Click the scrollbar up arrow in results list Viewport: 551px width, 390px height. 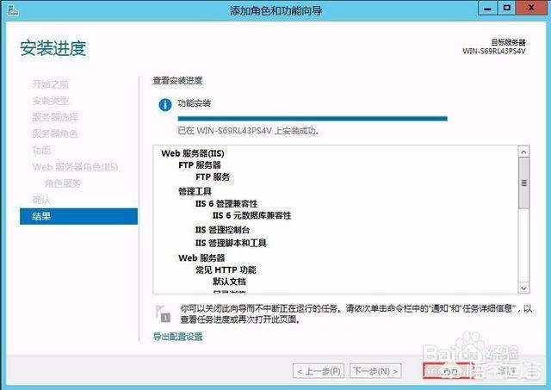[523, 152]
